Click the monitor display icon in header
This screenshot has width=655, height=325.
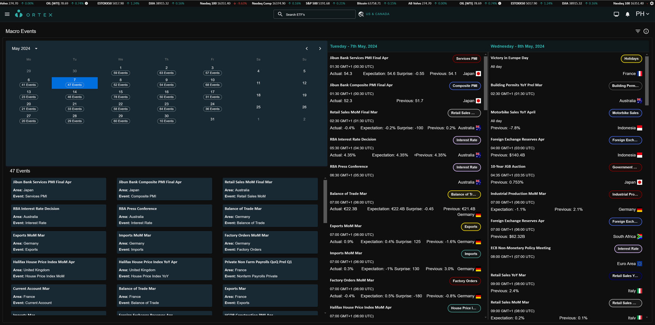tap(616, 14)
